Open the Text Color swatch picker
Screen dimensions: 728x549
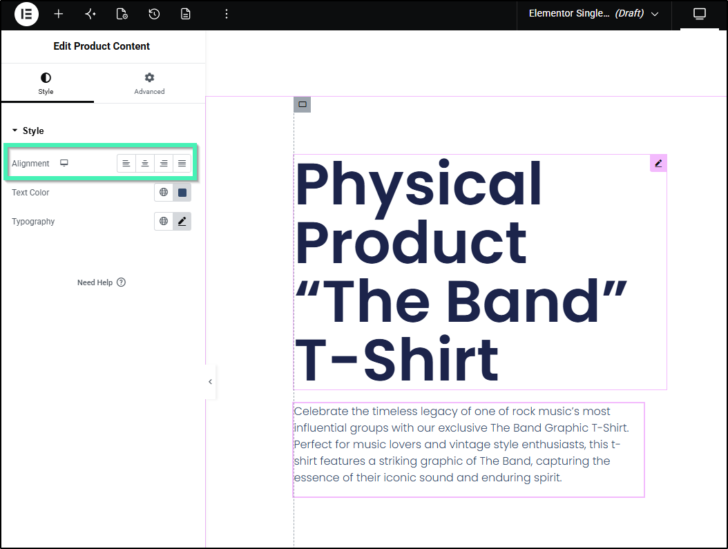coord(182,192)
